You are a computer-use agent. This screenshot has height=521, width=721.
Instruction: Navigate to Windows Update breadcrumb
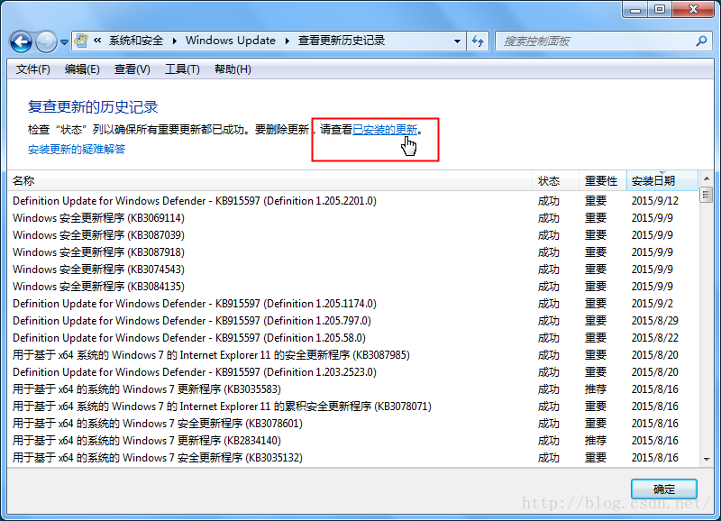(231, 41)
